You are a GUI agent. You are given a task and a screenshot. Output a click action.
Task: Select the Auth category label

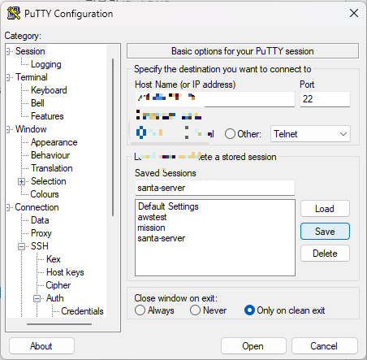click(x=55, y=298)
